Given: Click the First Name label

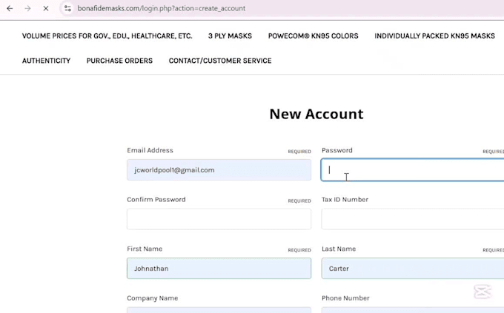Looking at the screenshot, I should coord(145,249).
